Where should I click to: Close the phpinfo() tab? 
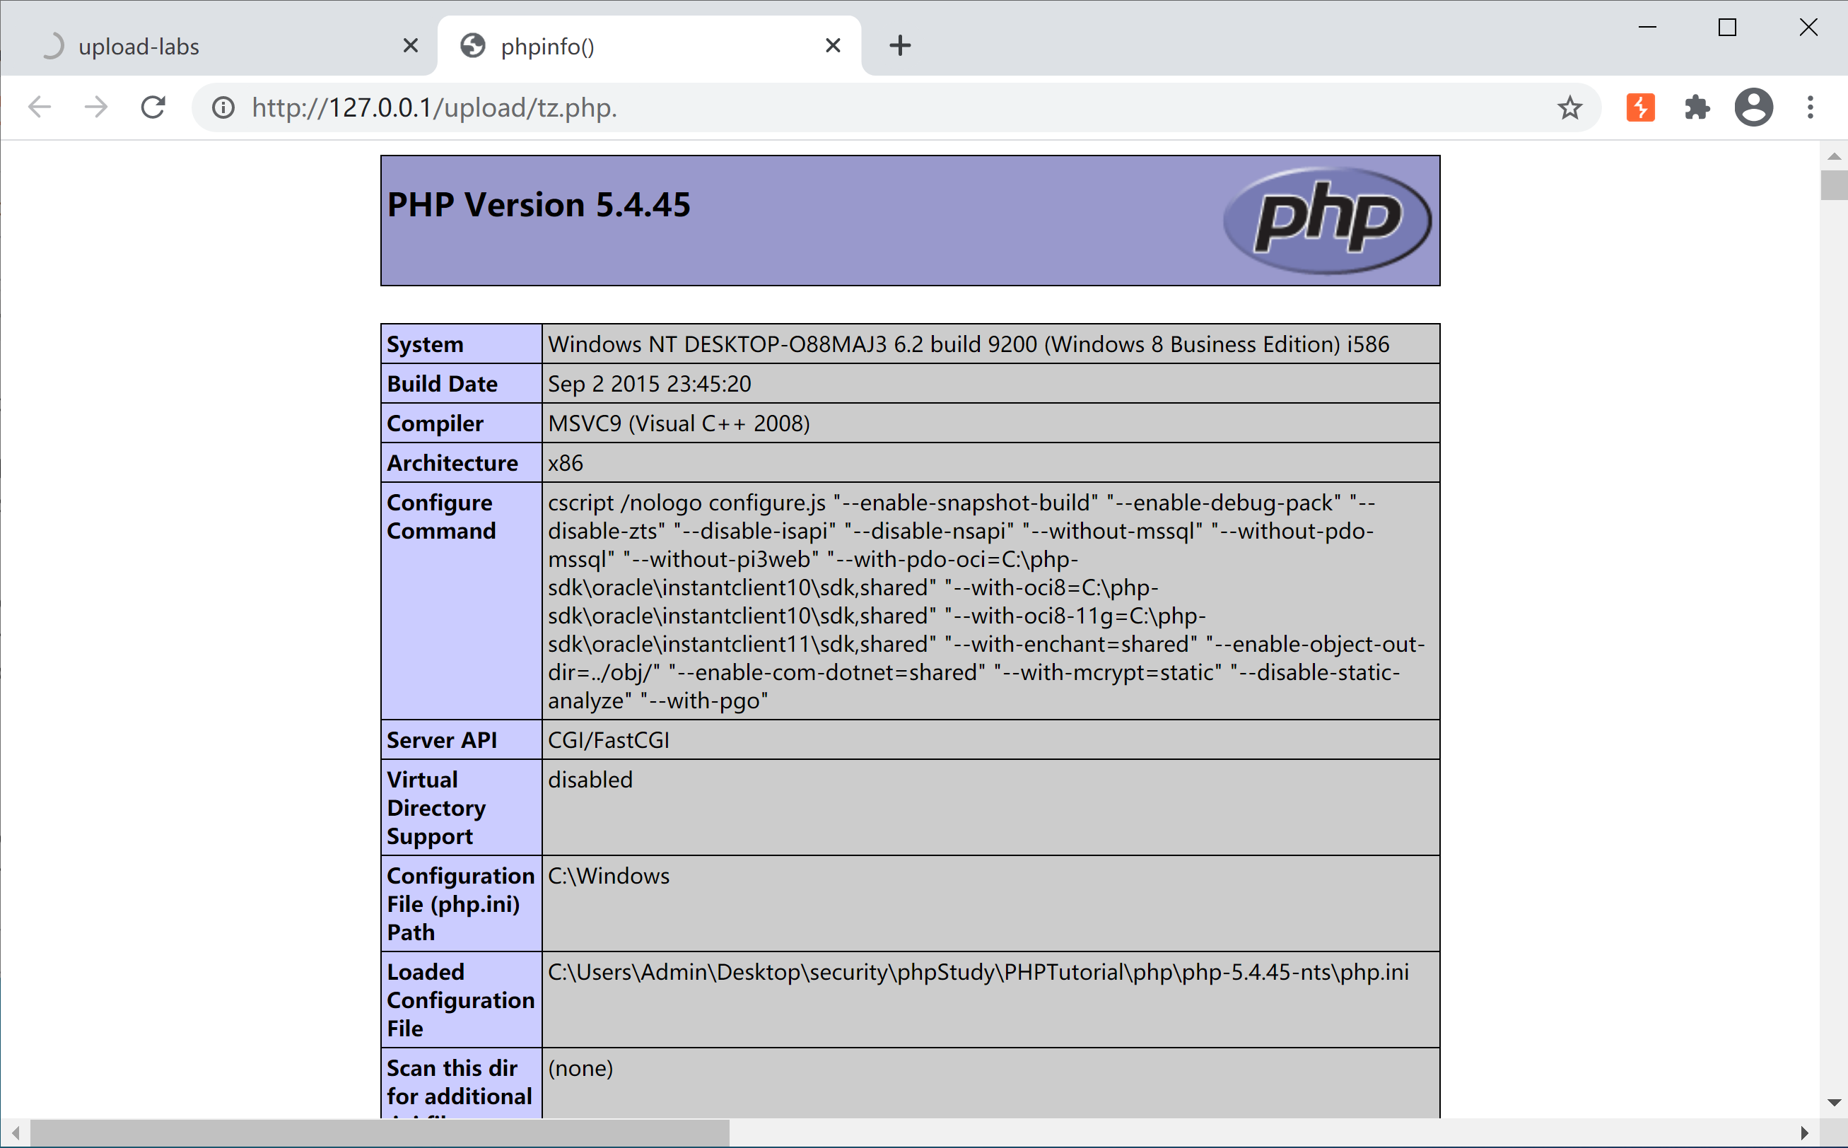click(x=833, y=45)
